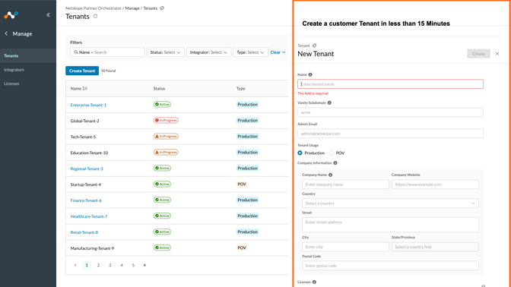The image size is (511, 287).
Task: Click the POV type tag for Startup-Tenant-4
Action: 242,184
